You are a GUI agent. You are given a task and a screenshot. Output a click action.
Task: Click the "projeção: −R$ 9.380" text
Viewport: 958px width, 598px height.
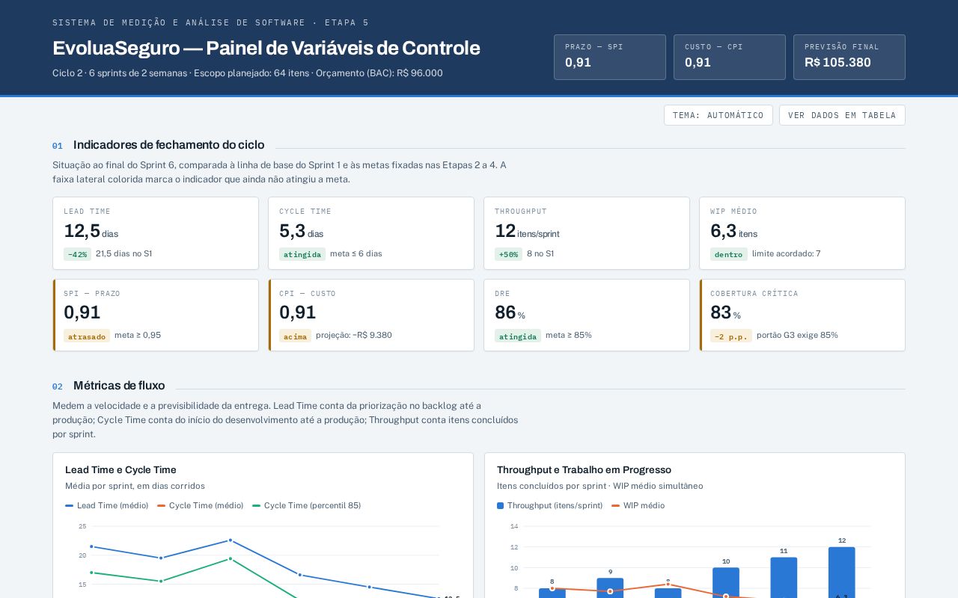[x=354, y=335]
